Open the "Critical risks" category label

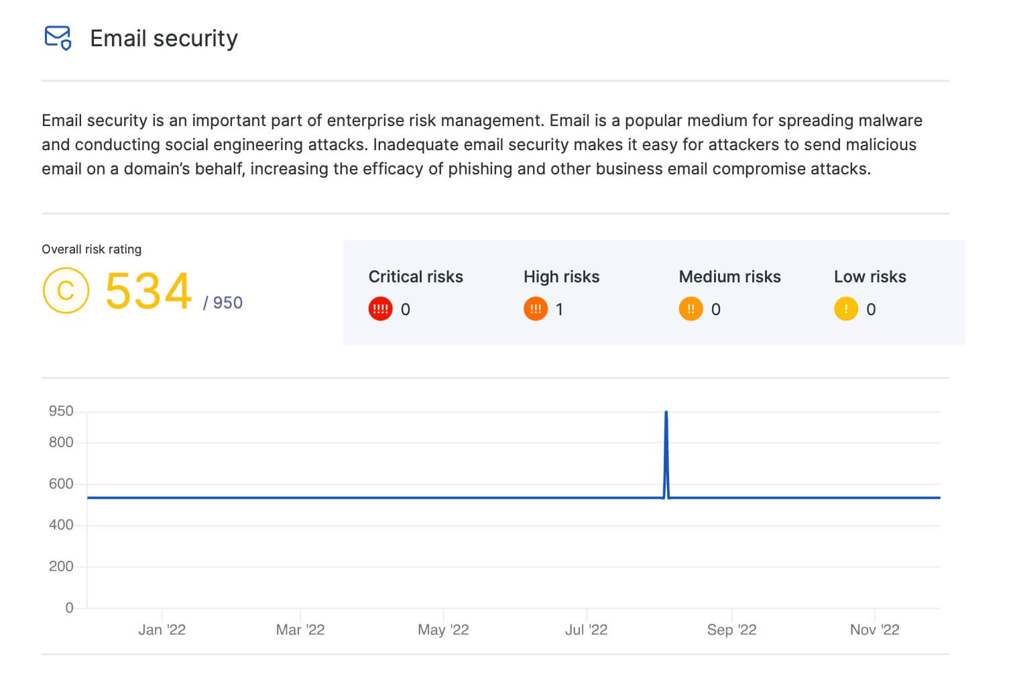(x=416, y=276)
